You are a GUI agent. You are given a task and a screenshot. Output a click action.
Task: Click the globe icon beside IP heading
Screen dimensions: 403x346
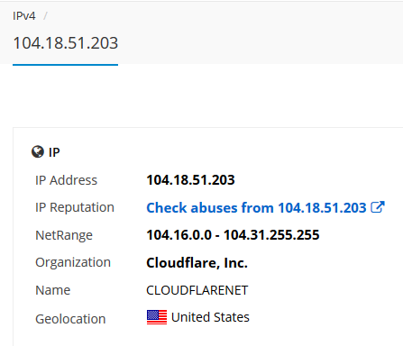click(x=38, y=152)
